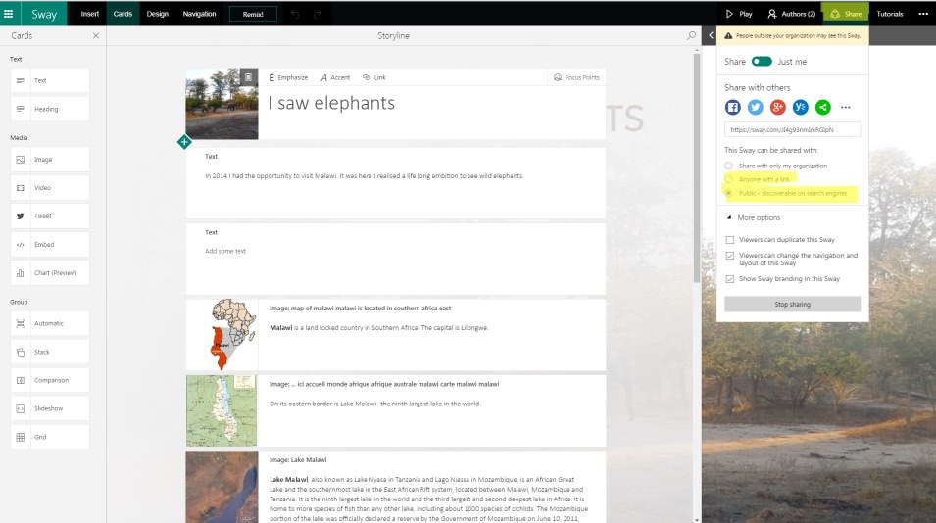936x523 pixels.
Task: Close the Cards panel
Action: point(95,36)
